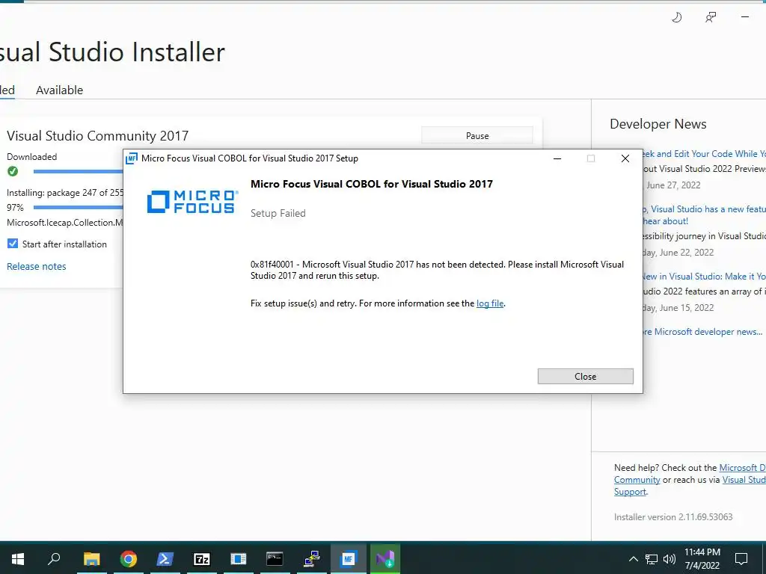Click the Setup Failed status text
766x574 pixels.
click(278, 213)
